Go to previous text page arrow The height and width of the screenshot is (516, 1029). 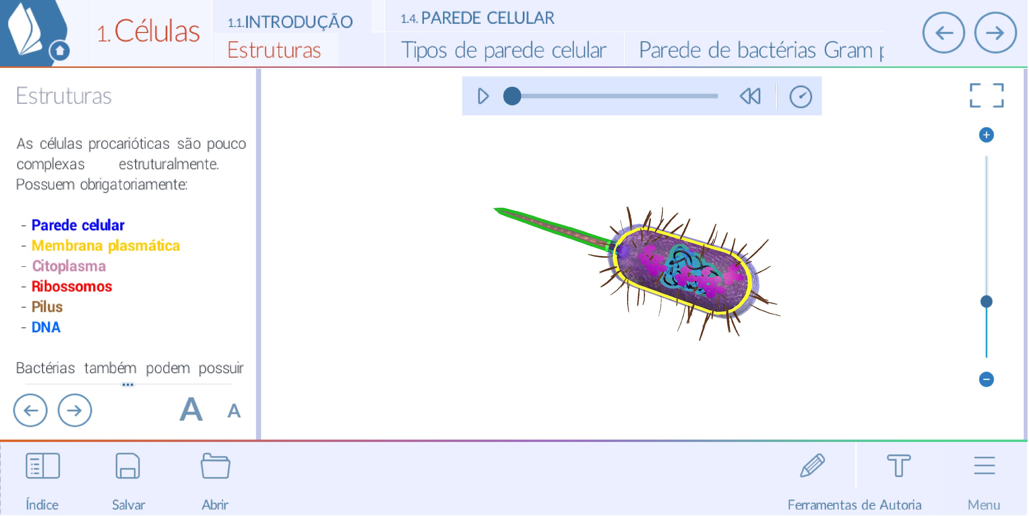click(x=30, y=410)
